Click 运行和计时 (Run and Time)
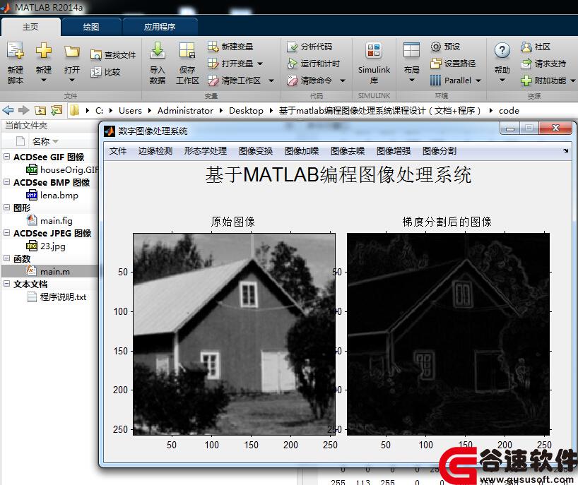The image size is (578, 485). (313, 64)
